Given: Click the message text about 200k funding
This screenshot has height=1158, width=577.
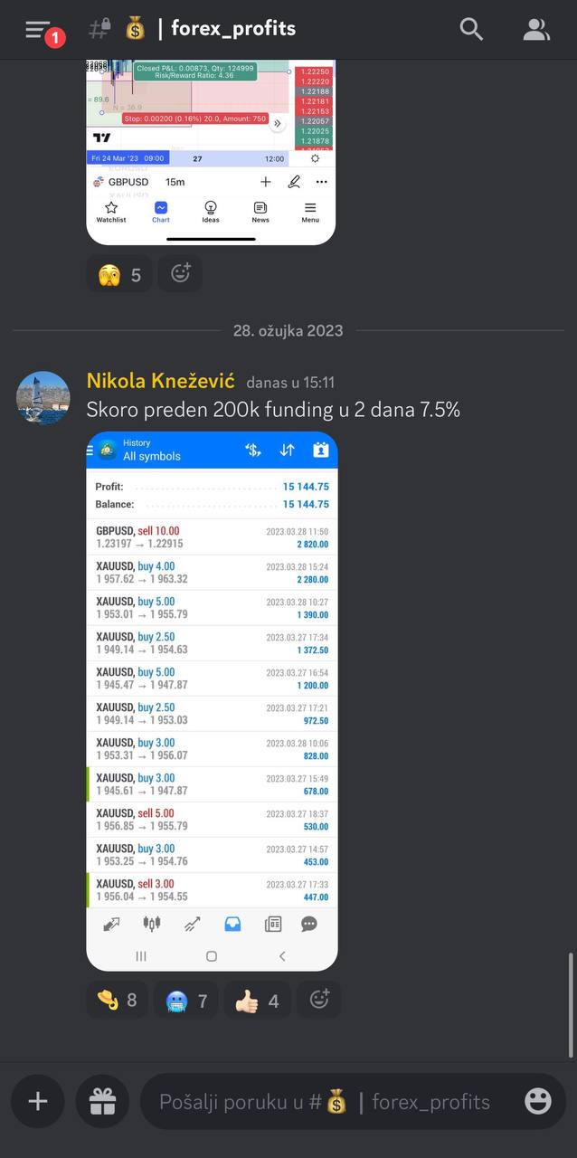Looking at the screenshot, I should (273, 410).
